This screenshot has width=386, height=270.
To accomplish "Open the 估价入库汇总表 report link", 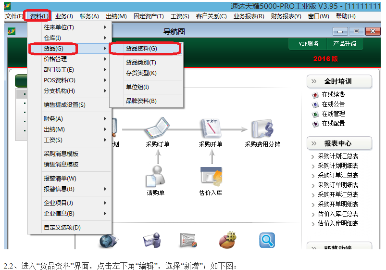I will [x=338, y=214].
